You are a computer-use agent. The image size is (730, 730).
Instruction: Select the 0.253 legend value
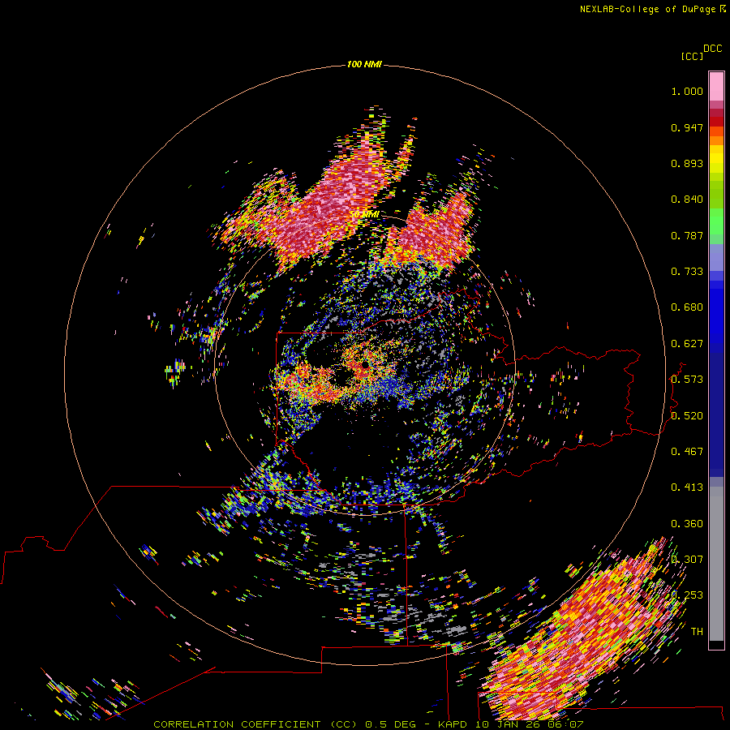point(687,595)
